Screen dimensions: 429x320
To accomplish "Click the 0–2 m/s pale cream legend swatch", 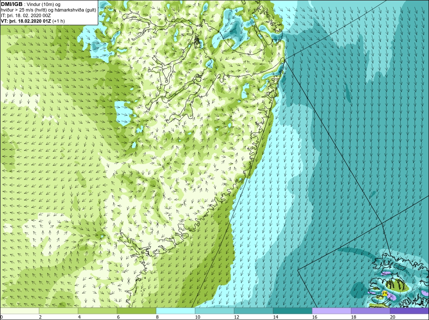I will coord(20,311).
